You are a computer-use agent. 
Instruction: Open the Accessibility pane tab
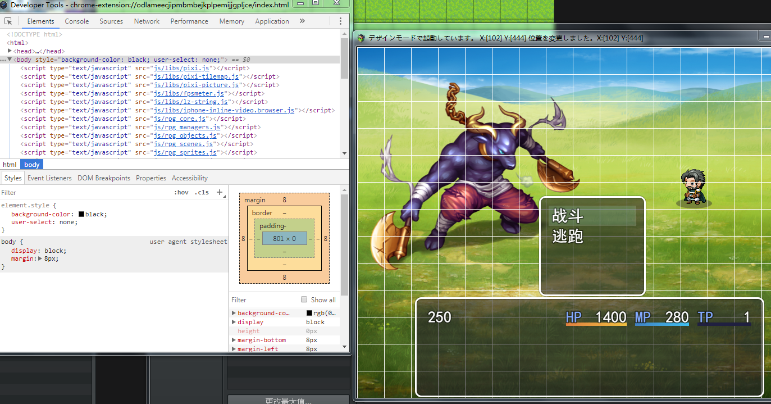(x=190, y=178)
